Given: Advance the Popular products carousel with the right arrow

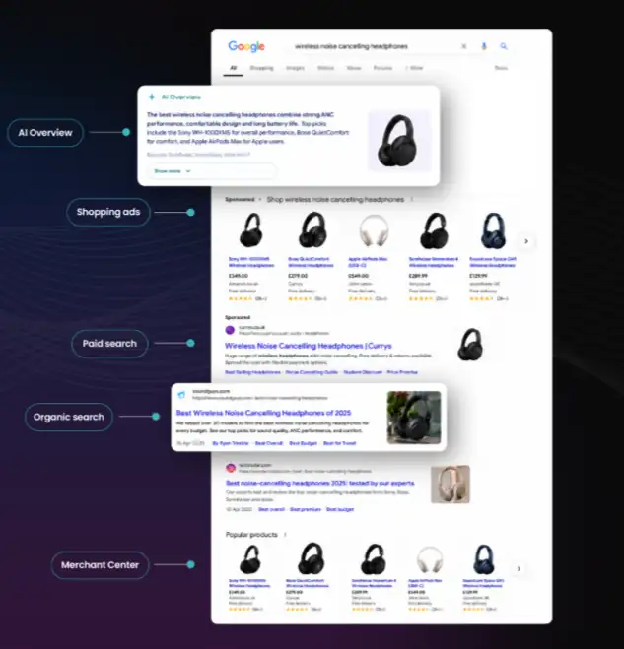Looking at the screenshot, I should [519, 568].
